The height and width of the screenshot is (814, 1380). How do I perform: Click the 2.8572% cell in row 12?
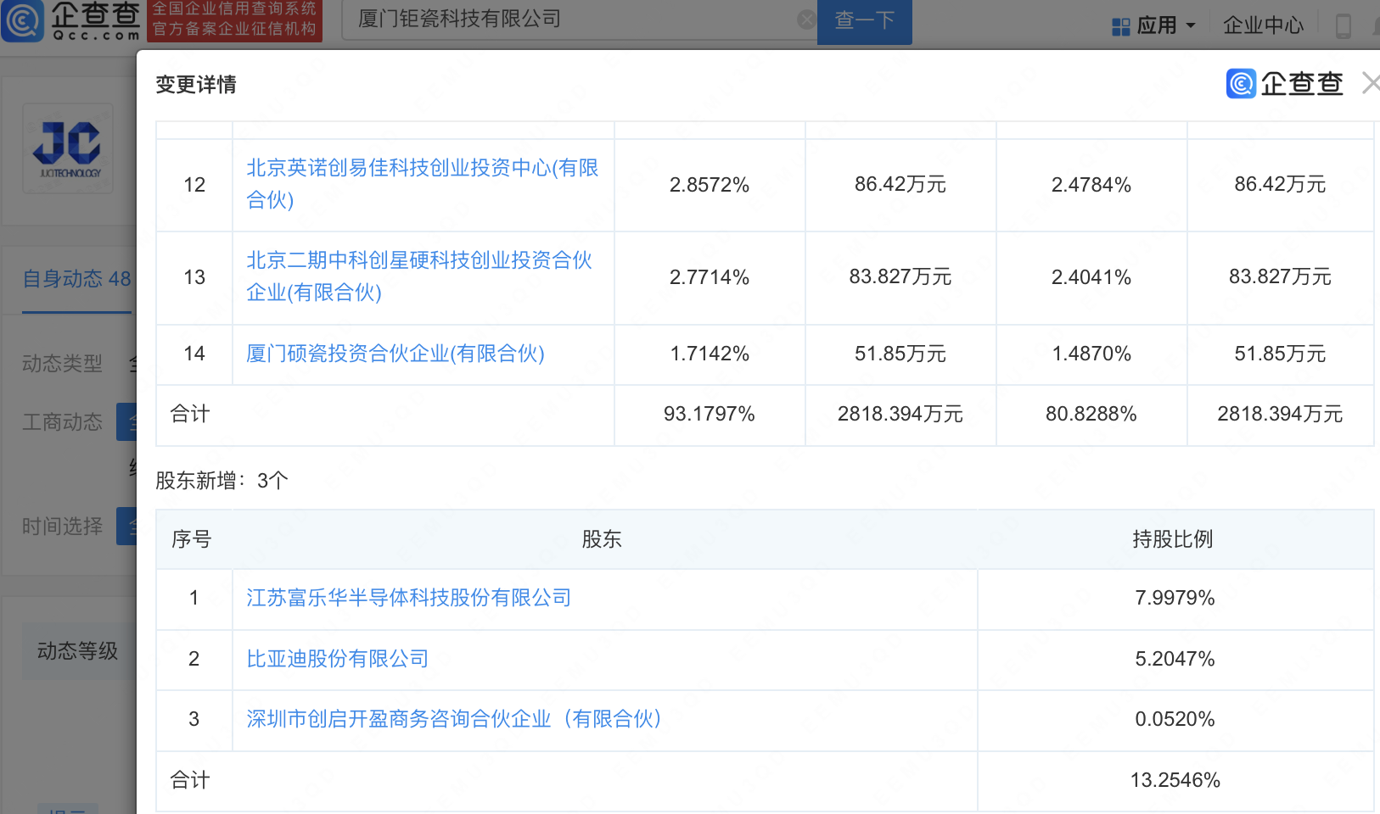point(710,185)
